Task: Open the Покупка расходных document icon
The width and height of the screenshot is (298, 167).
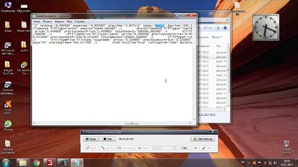Action: (8, 88)
